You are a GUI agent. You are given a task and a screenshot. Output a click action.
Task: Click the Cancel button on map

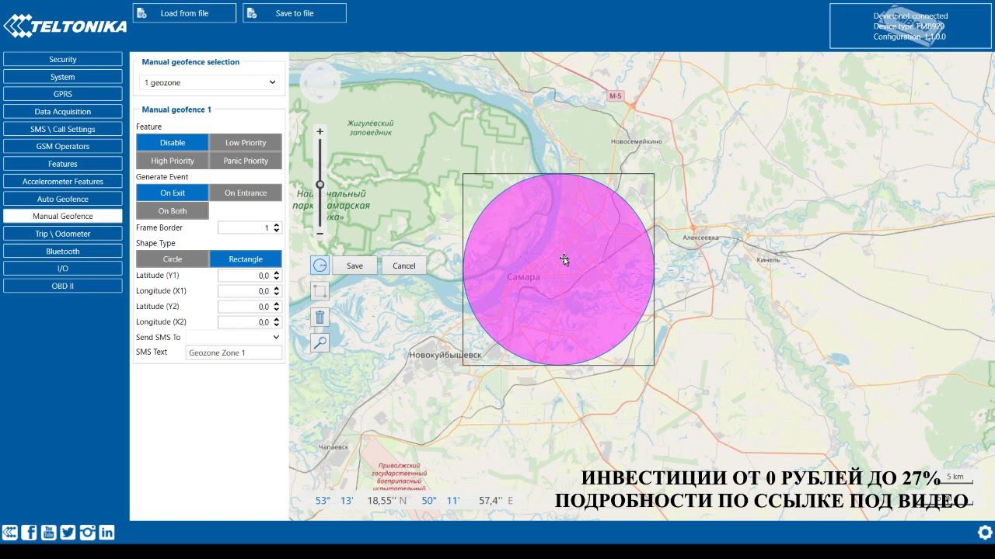(x=403, y=266)
